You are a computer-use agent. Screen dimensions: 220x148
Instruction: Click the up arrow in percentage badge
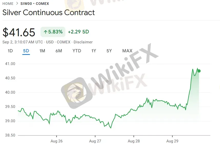pyautogui.click(x=45, y=32)
